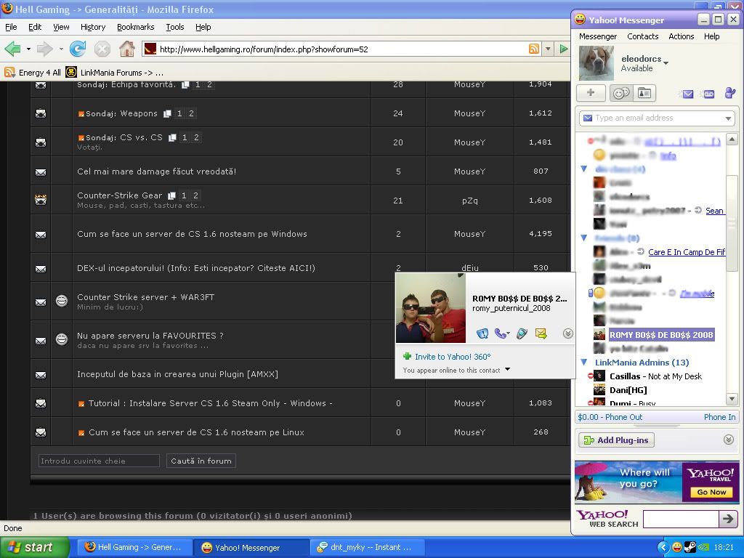
Task: Click the Add Plug-ins button
Action: [616, 440]
